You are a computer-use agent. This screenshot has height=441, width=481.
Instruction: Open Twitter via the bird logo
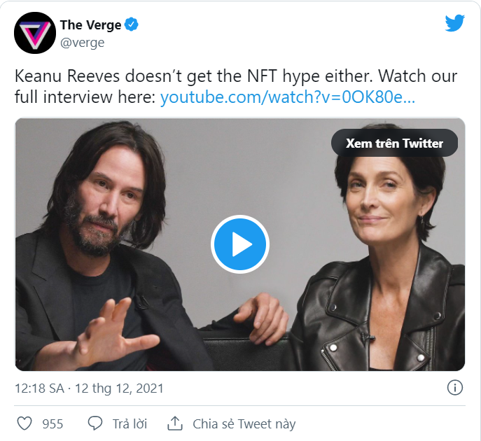[x=454, y=23]
